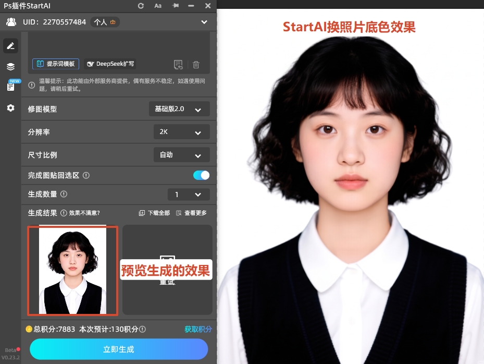Click the save prompt history icon
The width and height of the screenshot is (484, 364).
(178, 64)
